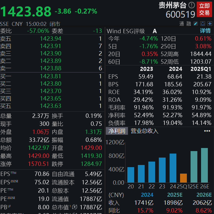This screenshot has height=214, width=214.
Task: Click the 涨停 price 1570.51
Action: 39,164
